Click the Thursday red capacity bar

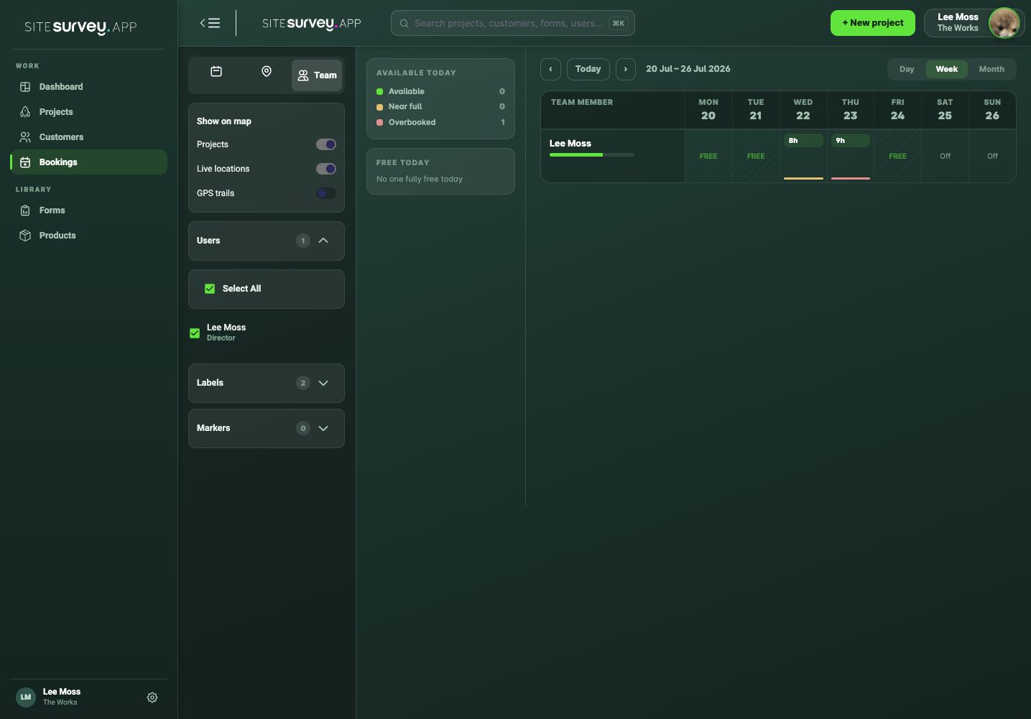[851, 178]
